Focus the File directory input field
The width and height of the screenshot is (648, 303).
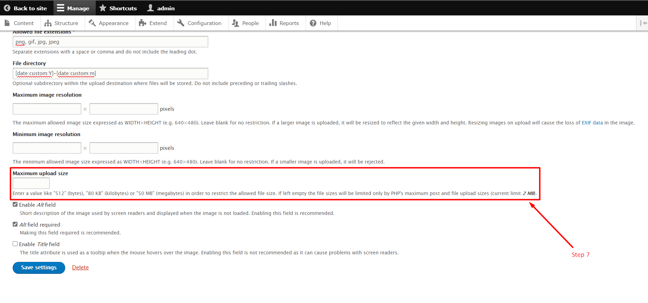click(110, 73)
